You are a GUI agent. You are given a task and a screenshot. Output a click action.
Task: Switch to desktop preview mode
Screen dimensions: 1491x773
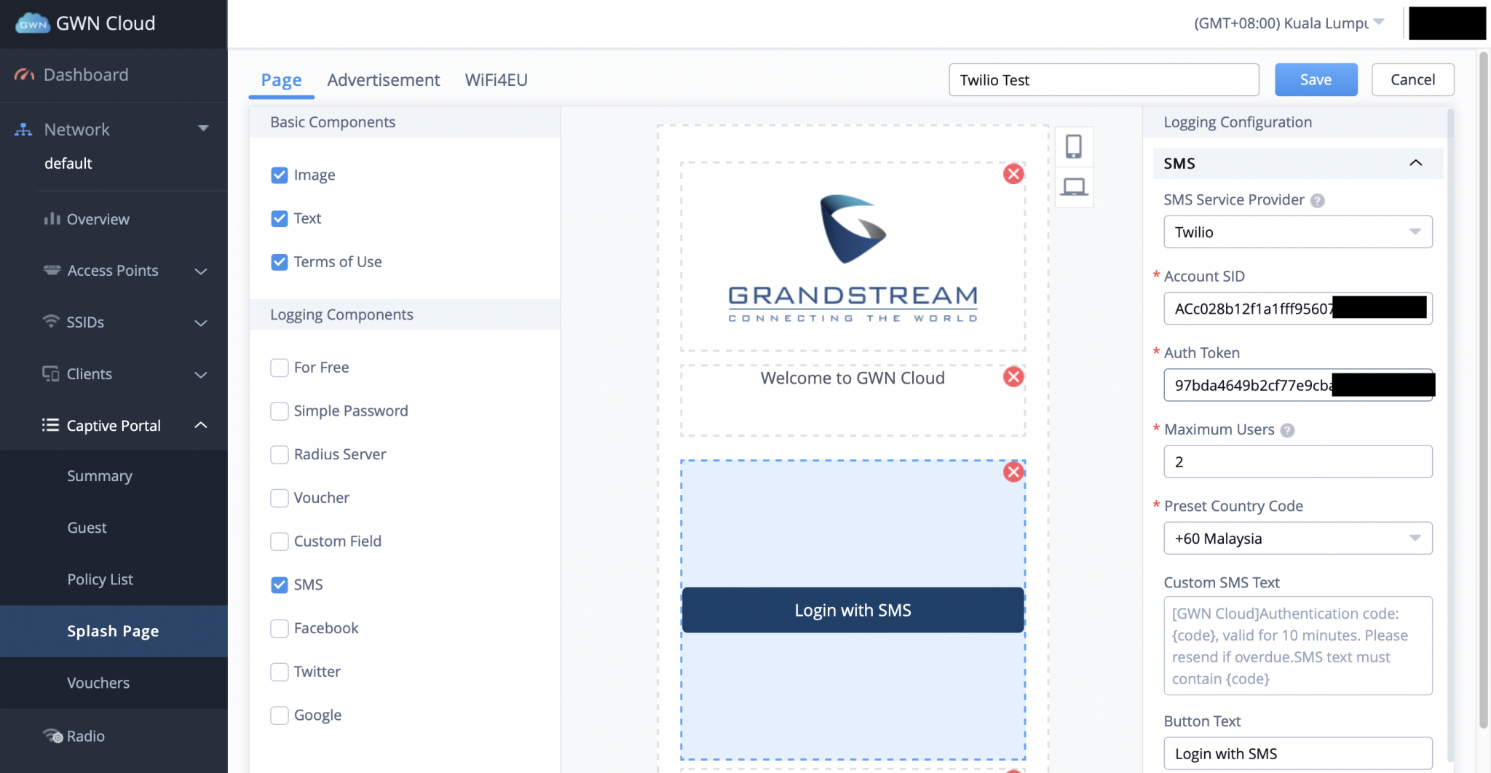click(x=1074, y=187)
